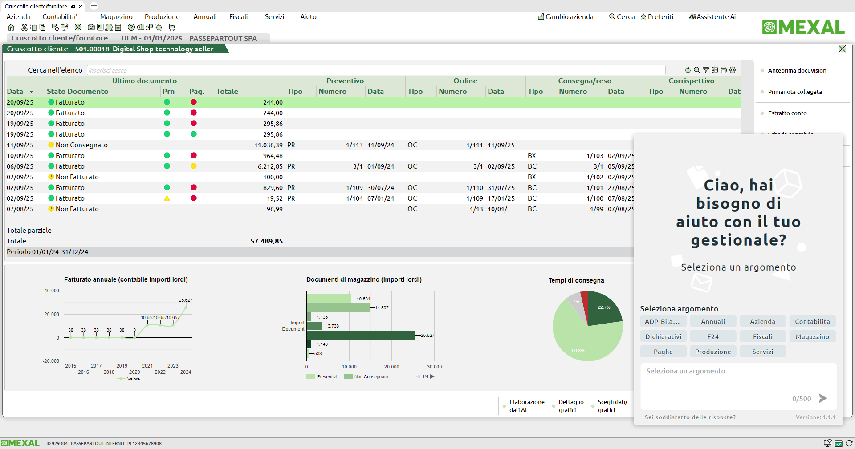Click the calendar check icon in the status bar
This screenshot has width=855, height=449.
(x=839, y=443)
